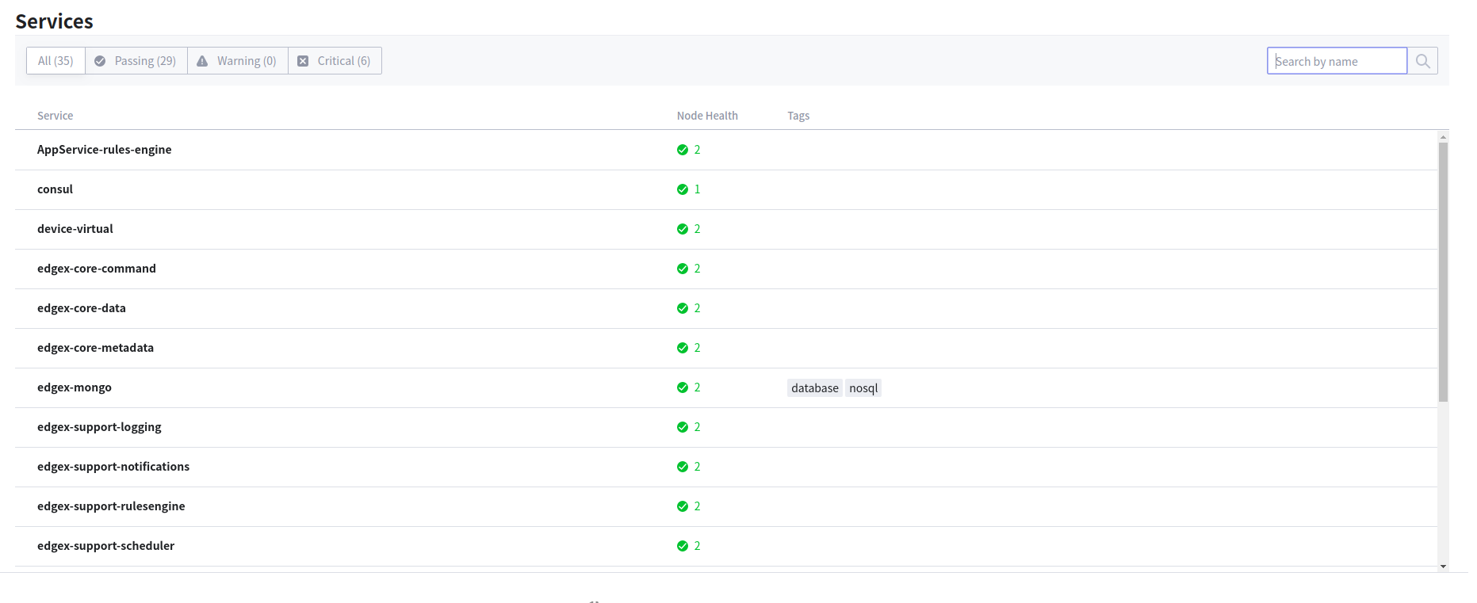
Task: Click health check icon for edgex-support-scheduler
Action: (x=682, y=546)
